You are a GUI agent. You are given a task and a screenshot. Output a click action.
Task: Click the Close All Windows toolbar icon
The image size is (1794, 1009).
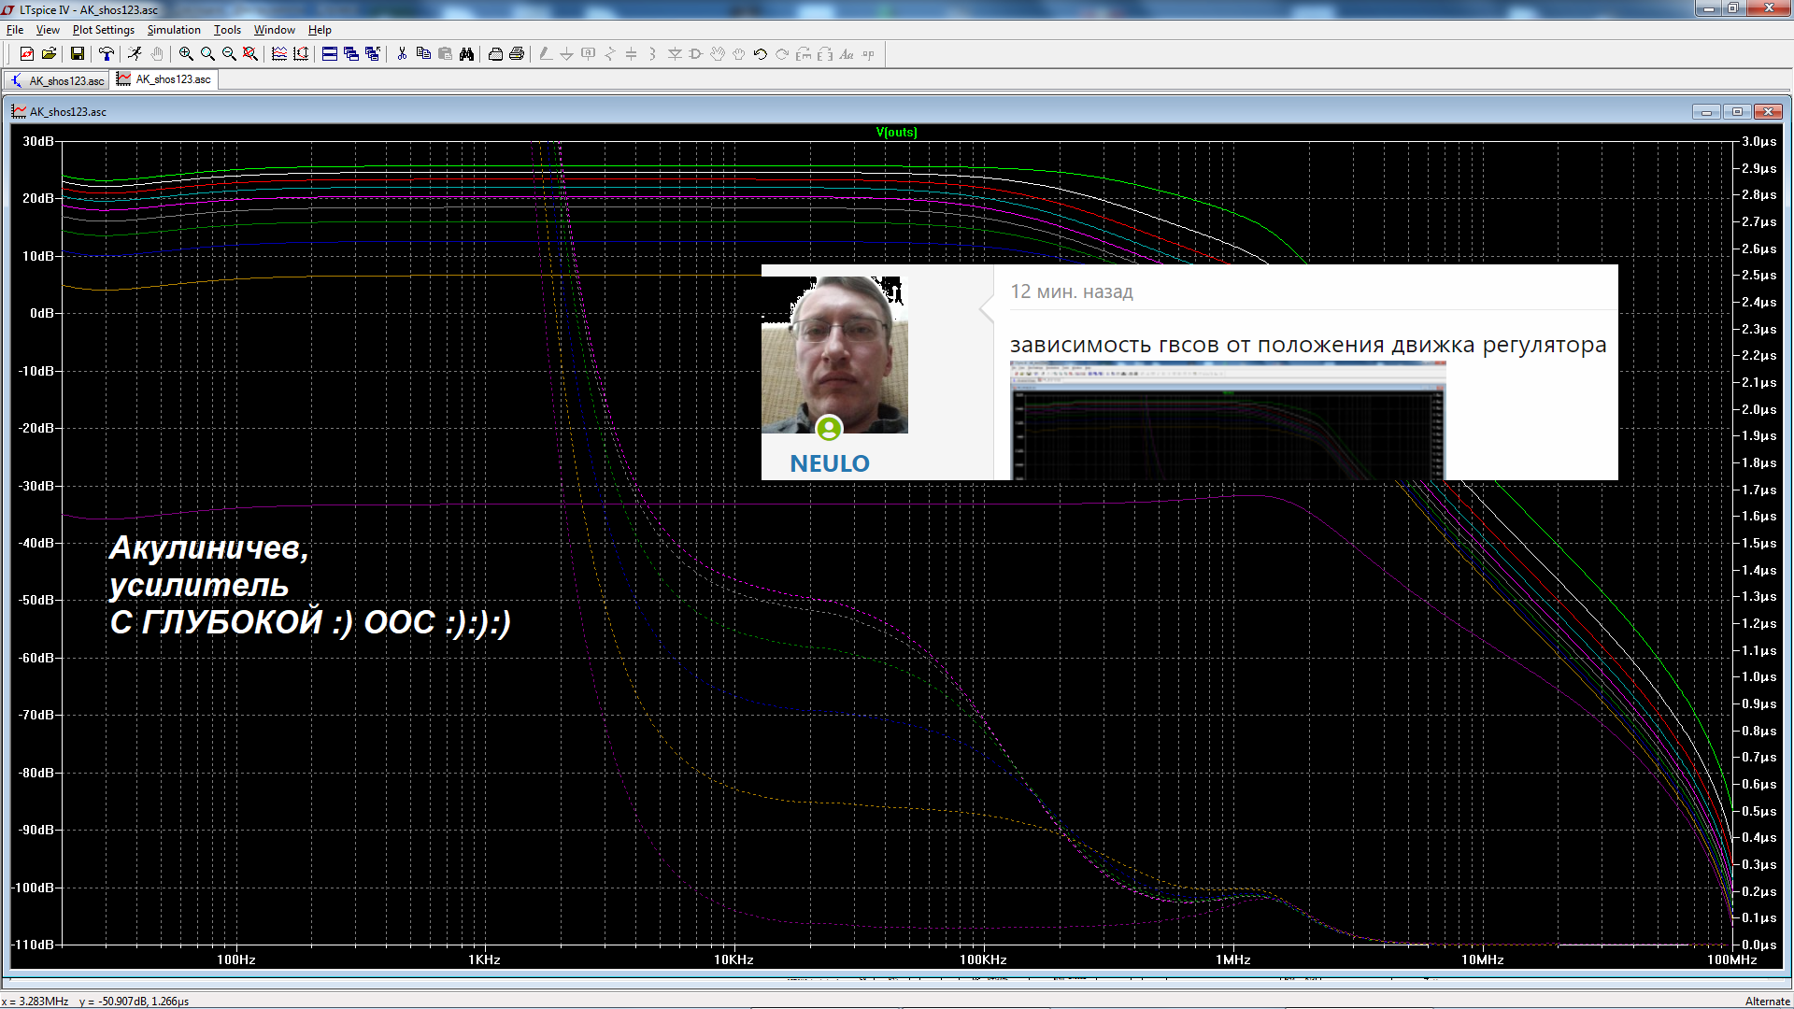(373, 54)
